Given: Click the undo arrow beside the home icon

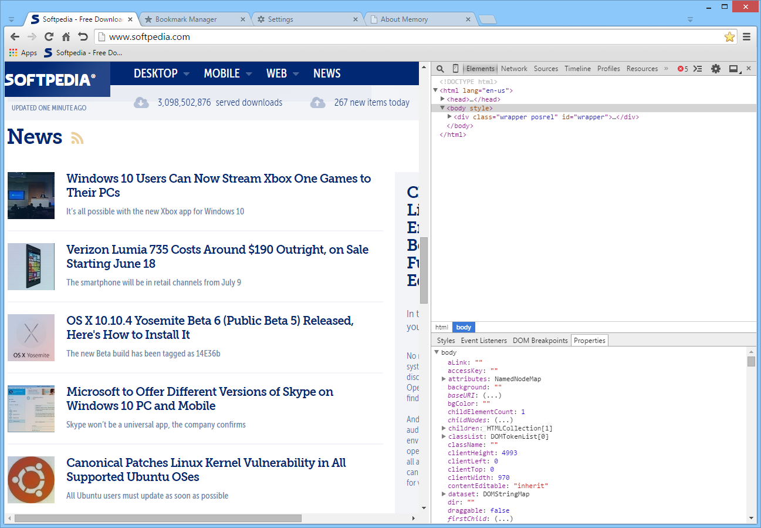Looking at the screenshot, I should 83,36.
